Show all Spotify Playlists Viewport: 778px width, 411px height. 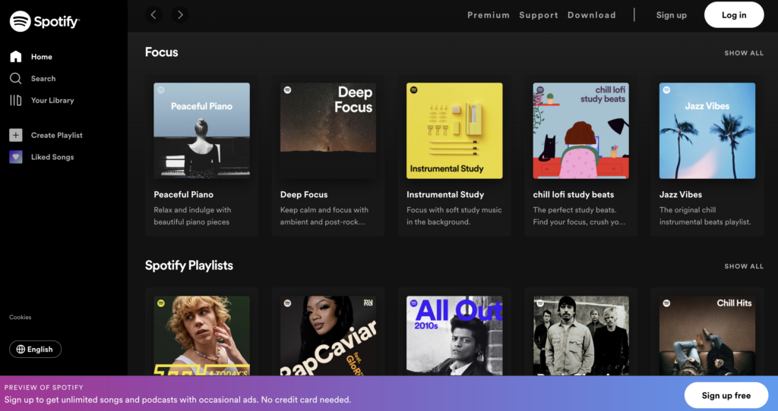click(x=744, y=266)
